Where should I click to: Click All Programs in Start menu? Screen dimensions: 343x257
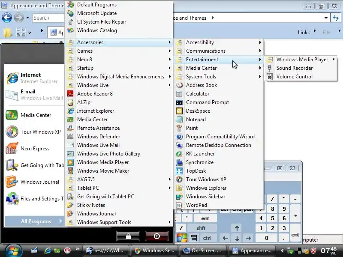tap(34, 221)
